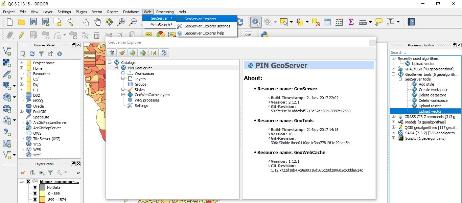Uncheck the 0 - 899 legend class

point(35,194)
